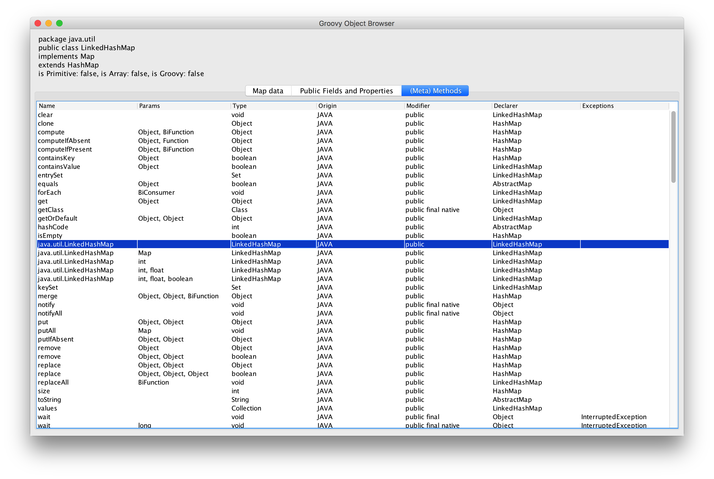
Task: Select the containsValue method row
Action: (x=59, y=167)
